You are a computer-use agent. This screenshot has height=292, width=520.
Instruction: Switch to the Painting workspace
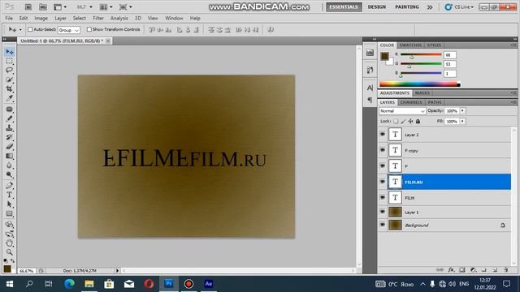tap(407, 7)
